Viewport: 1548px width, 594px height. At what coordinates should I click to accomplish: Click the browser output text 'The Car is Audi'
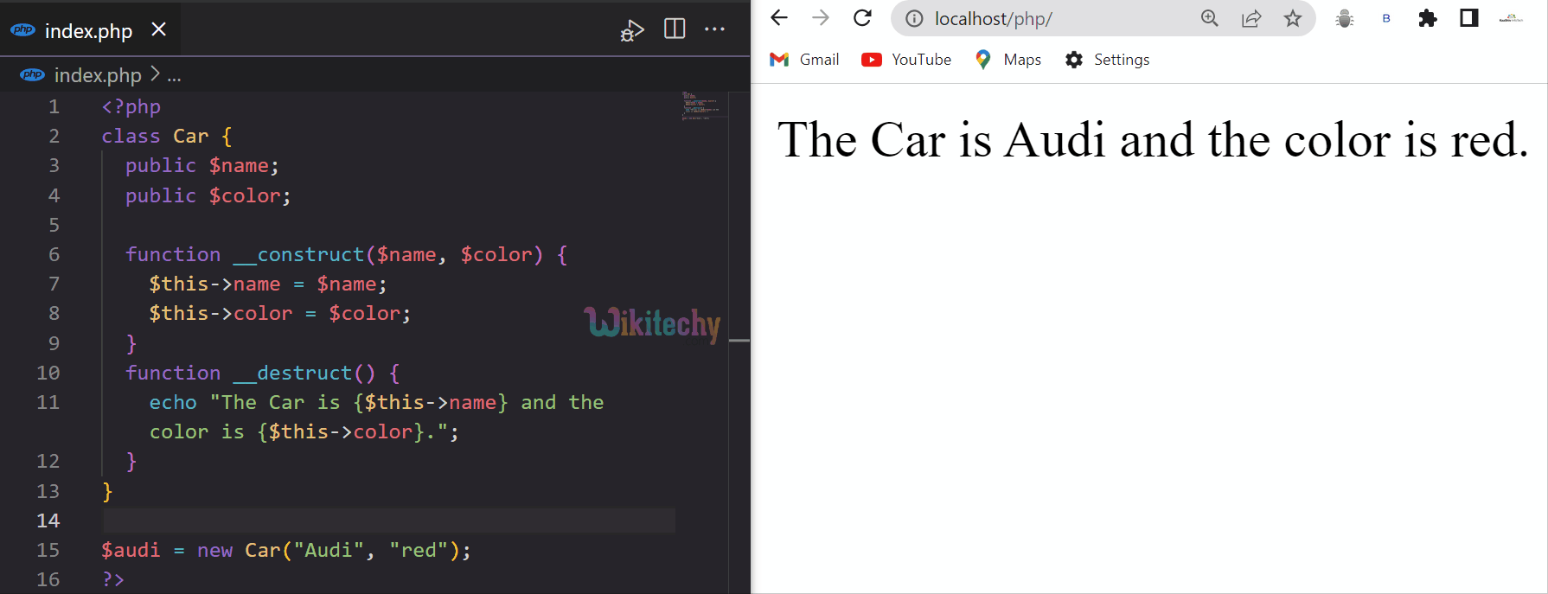(x=942, y=140)
